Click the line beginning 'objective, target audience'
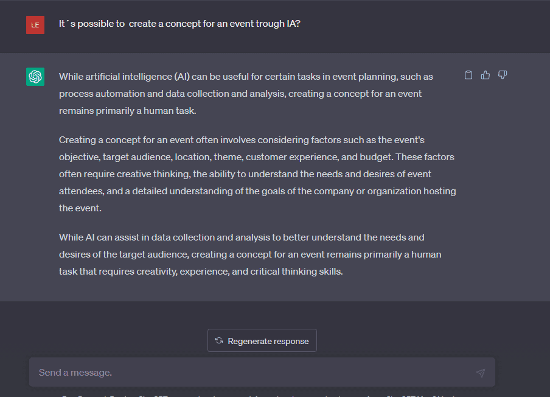550x397 pixels. click(x=257, y=157)
